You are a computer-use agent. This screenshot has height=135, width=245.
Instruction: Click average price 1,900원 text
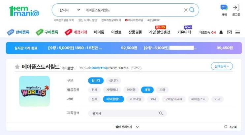click(x=95, y=68)
